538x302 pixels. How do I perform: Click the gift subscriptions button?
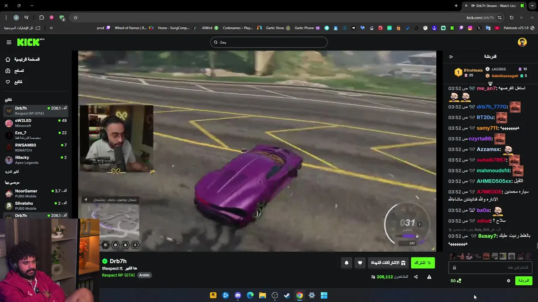388,263
